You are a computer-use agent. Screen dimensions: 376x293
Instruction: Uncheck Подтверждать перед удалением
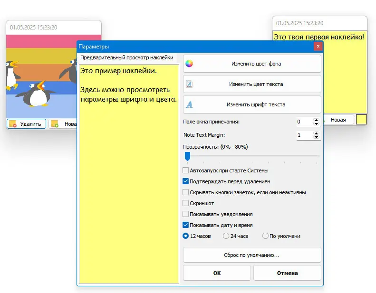pos(185,181)
